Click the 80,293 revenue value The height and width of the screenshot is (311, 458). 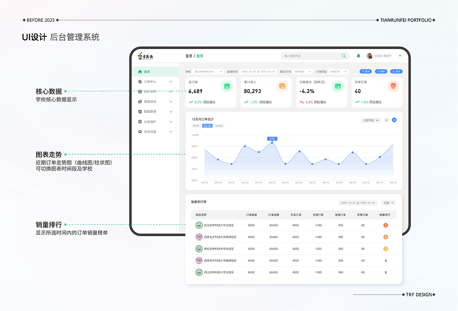click(x=253, y=91)
